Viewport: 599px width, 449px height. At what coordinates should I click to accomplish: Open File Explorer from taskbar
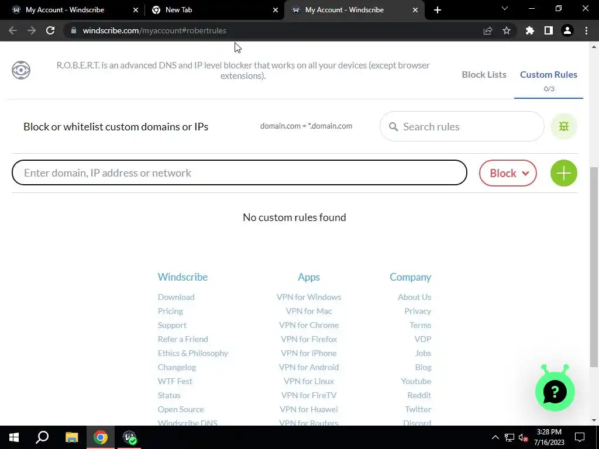coord(71,437)
